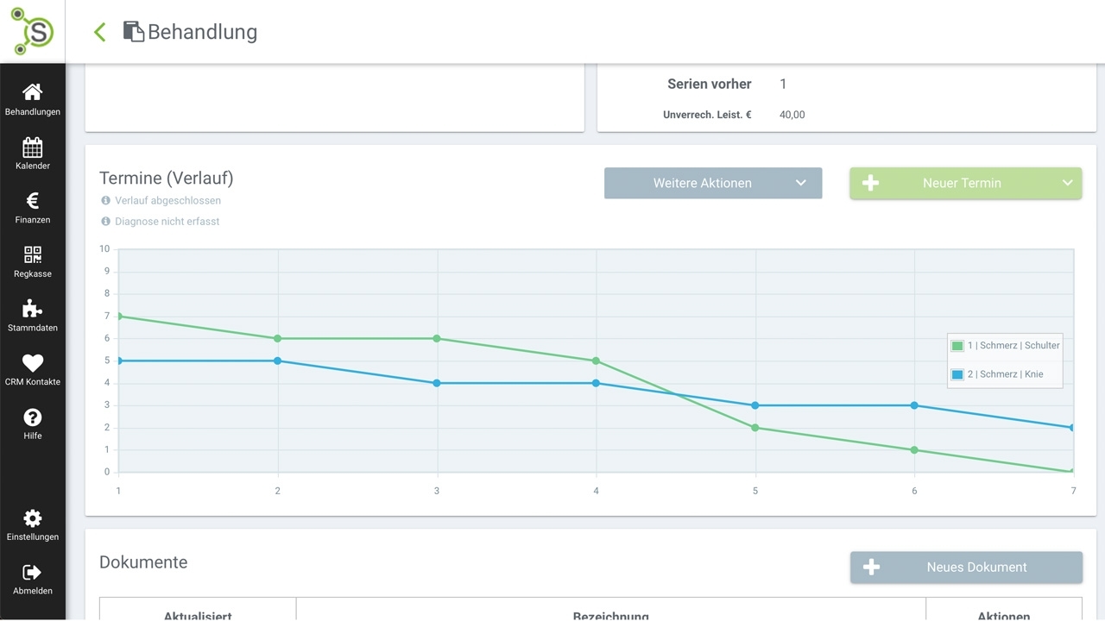The width and height of the screenshot is (1105, 621).
Task: Open Finanzen euro icon
Action: 32,201
